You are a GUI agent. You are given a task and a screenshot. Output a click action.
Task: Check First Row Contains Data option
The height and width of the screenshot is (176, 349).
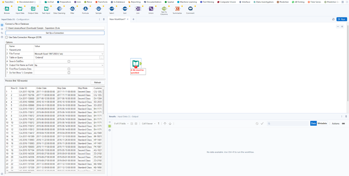[x=69, y=69]
